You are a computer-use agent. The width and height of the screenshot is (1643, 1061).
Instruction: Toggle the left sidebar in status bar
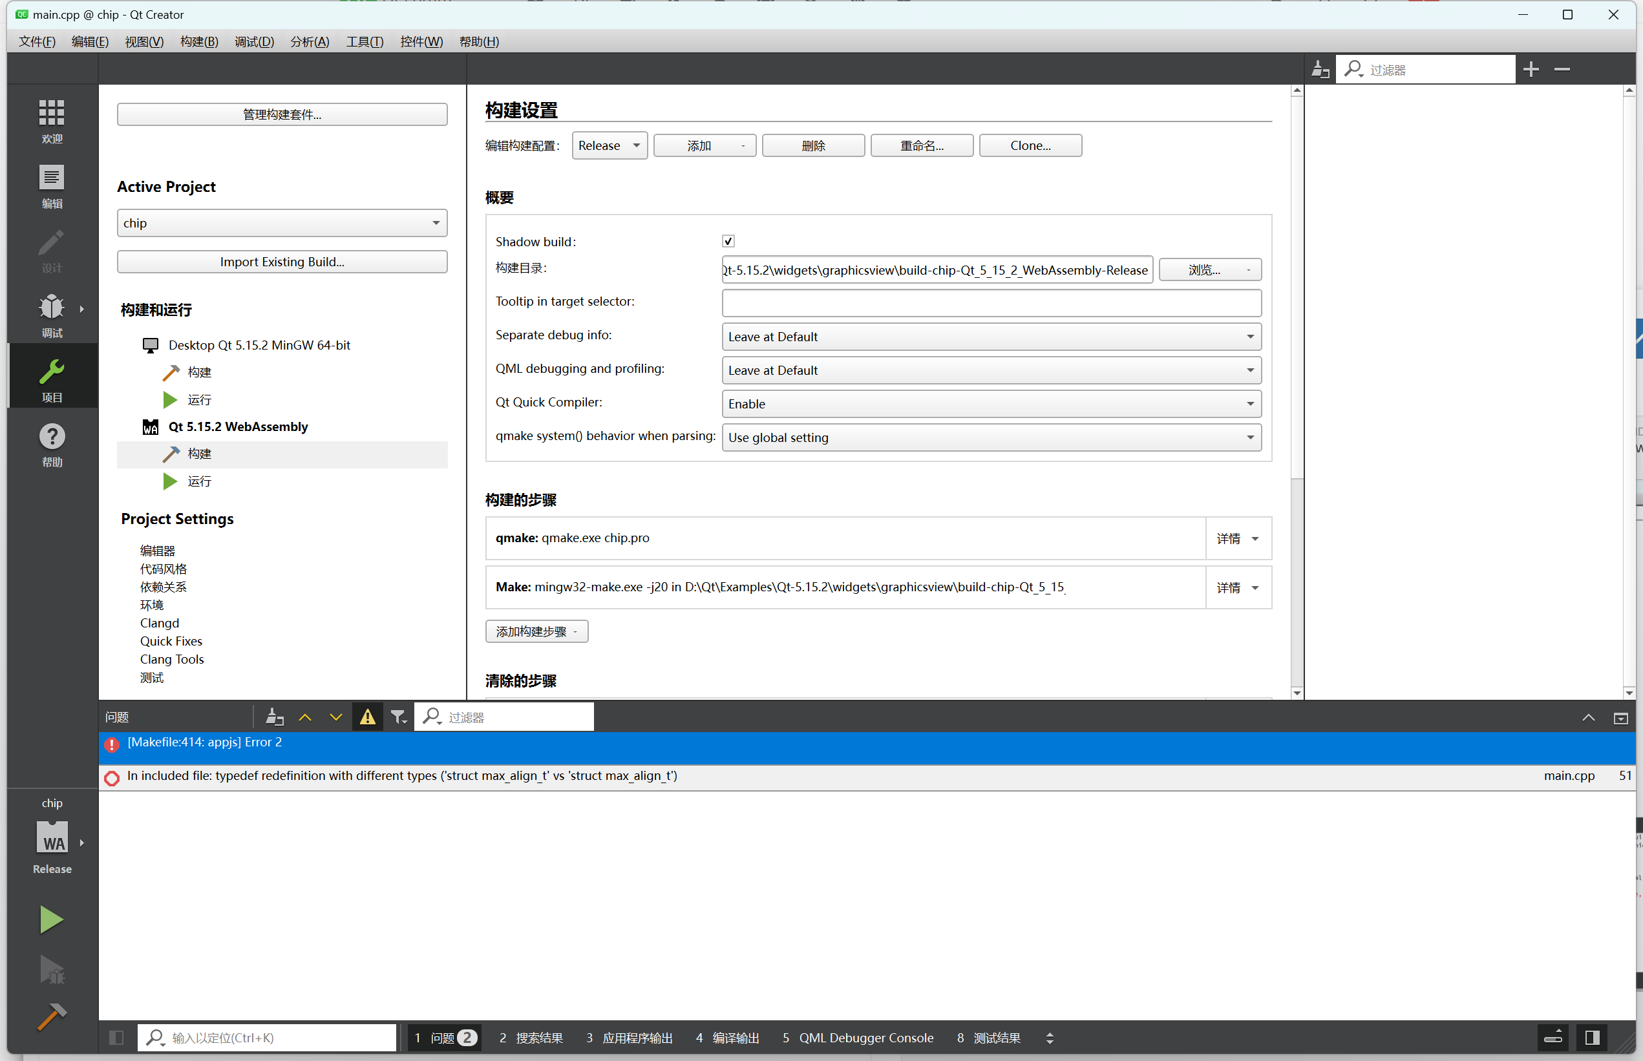(116, 1038)
